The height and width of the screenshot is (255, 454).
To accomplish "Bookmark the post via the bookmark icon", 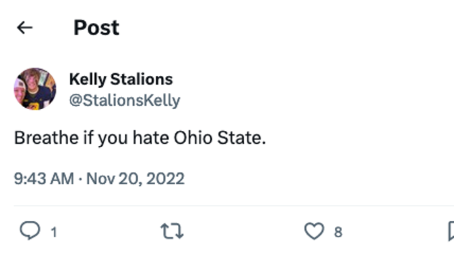I will 451,231.
